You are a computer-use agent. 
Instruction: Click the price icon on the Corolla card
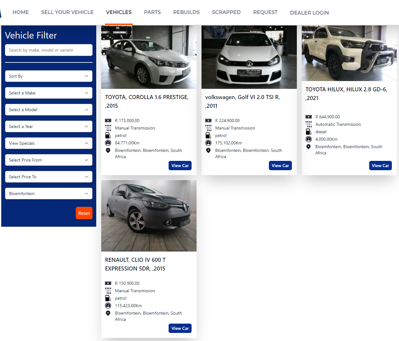coord(108,120)
